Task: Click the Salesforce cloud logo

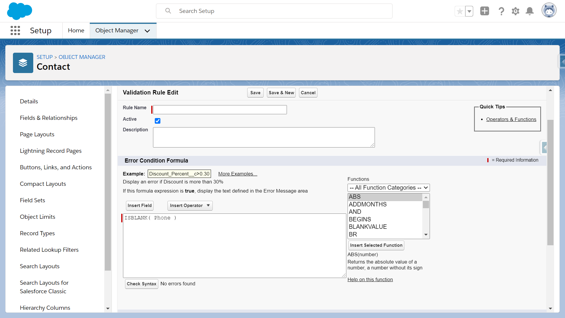Action: (19, 11)
